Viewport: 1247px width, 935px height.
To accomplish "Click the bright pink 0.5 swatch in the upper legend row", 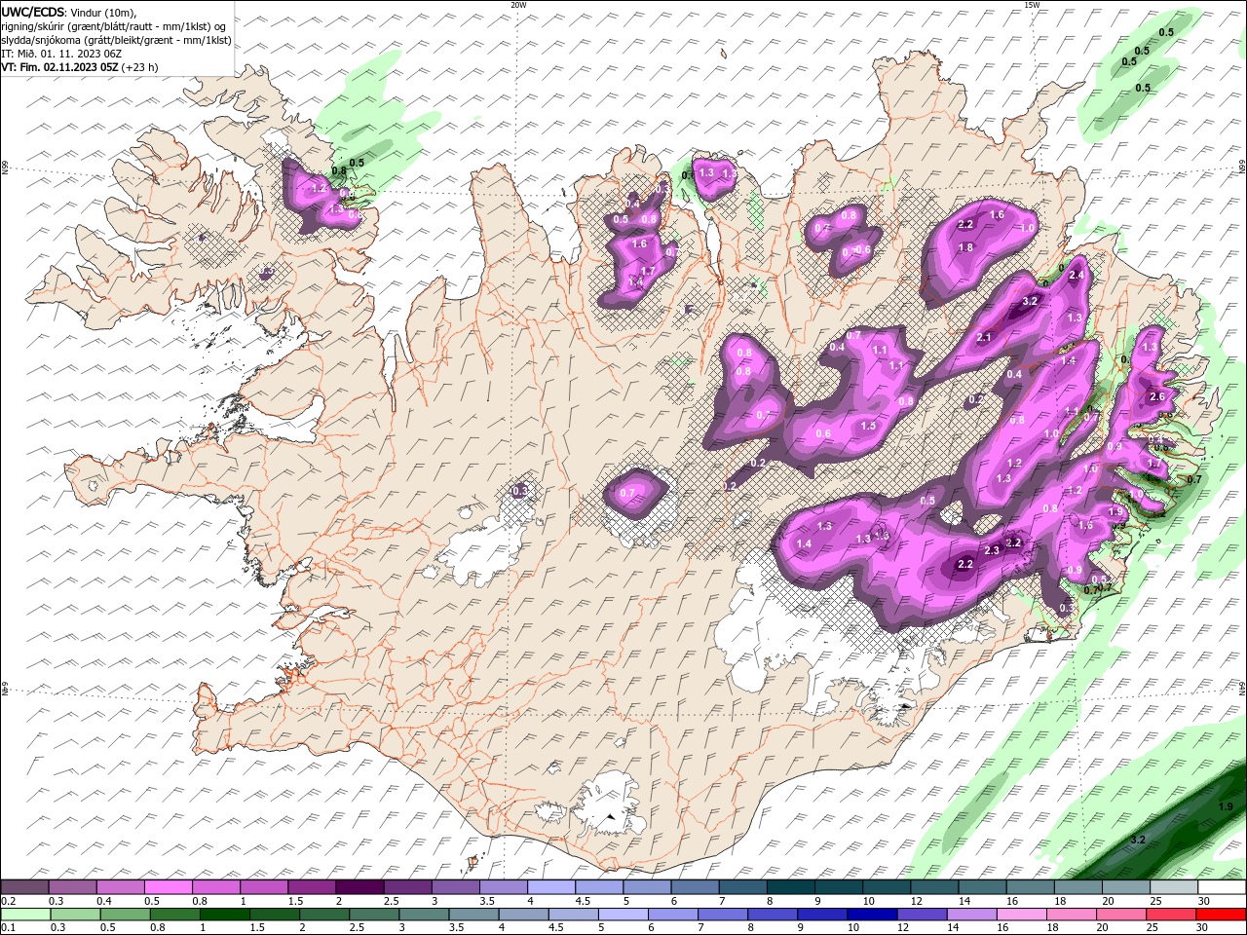I will click(168, 886).
